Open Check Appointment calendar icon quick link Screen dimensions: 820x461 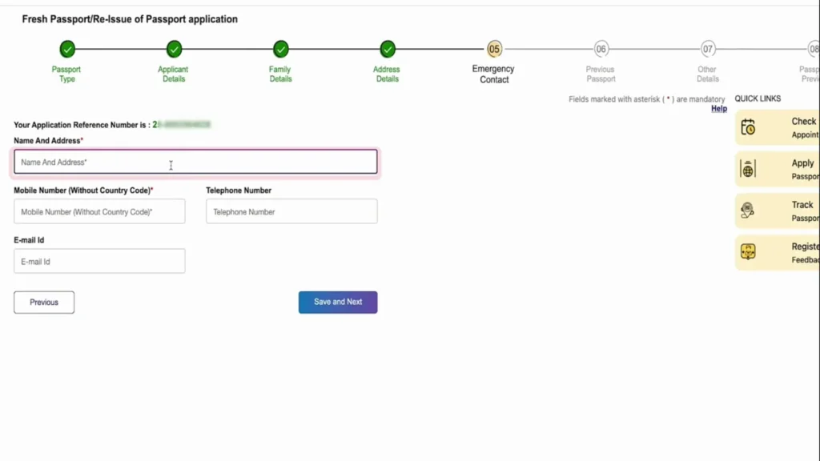748,127
